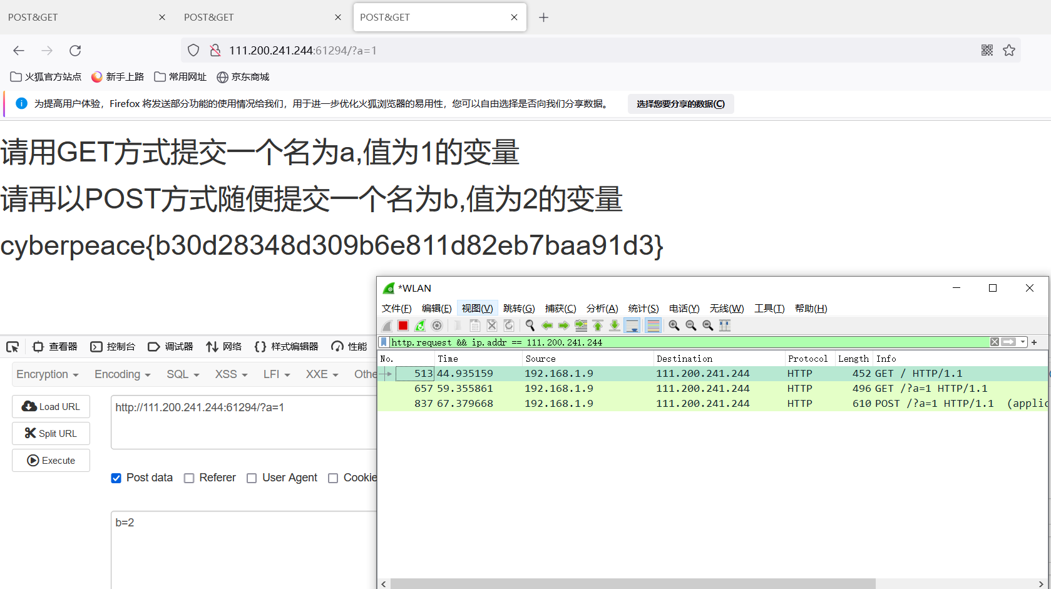Open the SQL dropdown menu

[x=183, y=374]
